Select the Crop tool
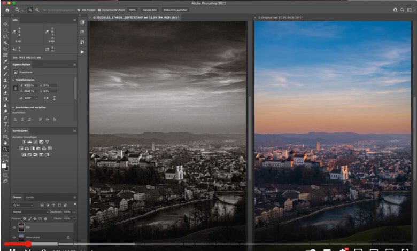 click(5, 49)
